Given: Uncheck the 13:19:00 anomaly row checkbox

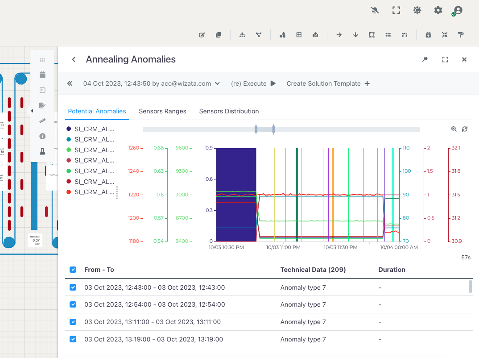Looking at the screenshot, I should [73, 339].
